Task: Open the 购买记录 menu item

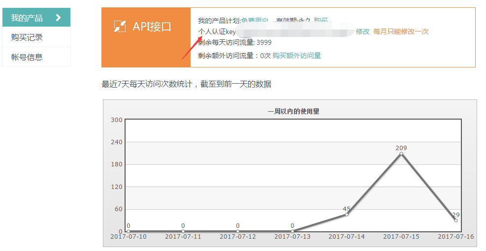Action: tap(36, 37)
